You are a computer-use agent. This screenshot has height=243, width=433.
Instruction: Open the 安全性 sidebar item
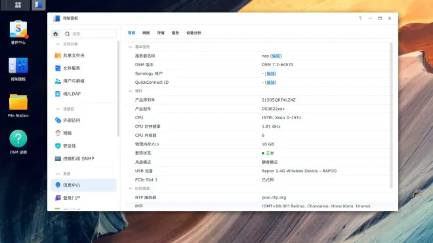[84, 146]
